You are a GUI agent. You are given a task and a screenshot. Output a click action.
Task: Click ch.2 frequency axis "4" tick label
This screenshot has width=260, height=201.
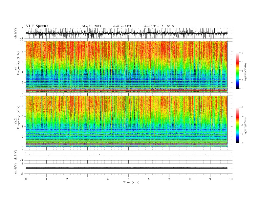point(23,127)
